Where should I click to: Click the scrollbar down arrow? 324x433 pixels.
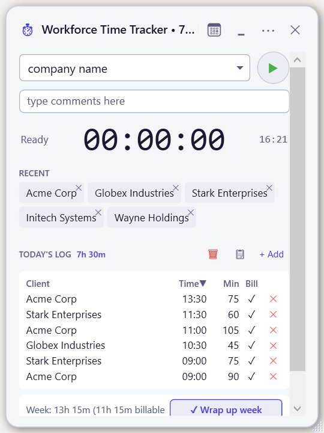point(297,408)
